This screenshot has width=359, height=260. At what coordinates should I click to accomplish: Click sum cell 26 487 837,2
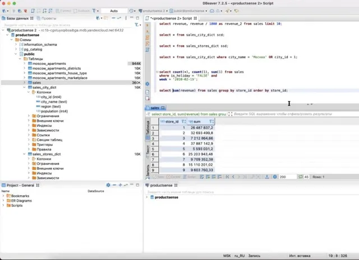pyautogui.click(x=201, y=127)
